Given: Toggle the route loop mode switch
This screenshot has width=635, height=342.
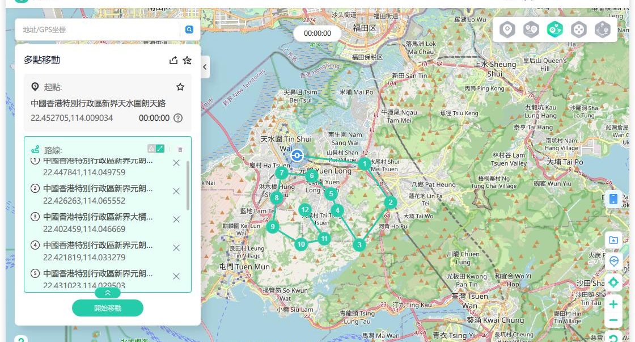Looking at the screenshot, I should pos(156,149).
